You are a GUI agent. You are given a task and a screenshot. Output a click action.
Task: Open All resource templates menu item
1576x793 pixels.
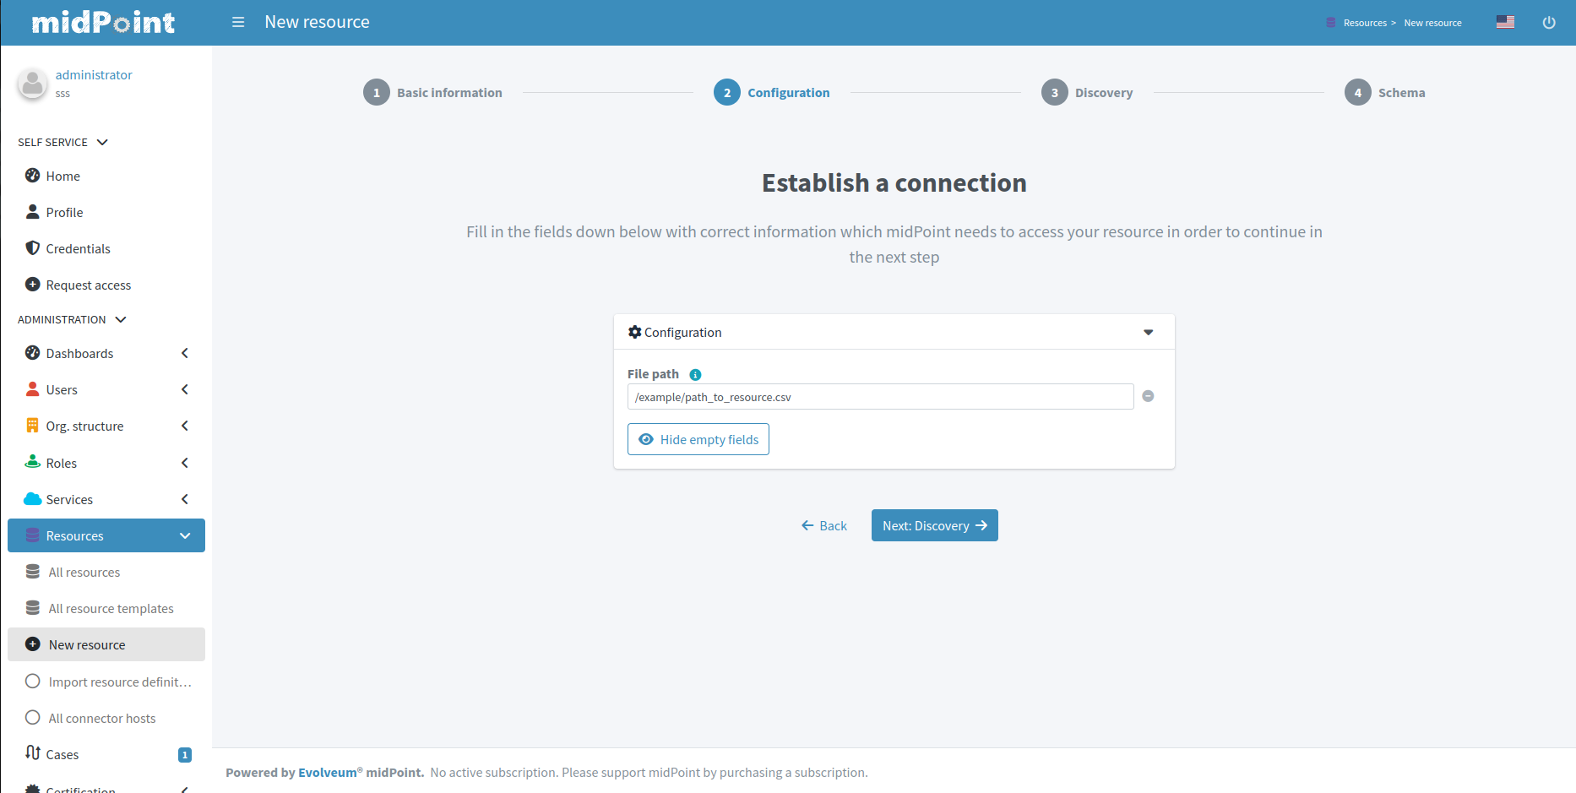click(111, 608)
